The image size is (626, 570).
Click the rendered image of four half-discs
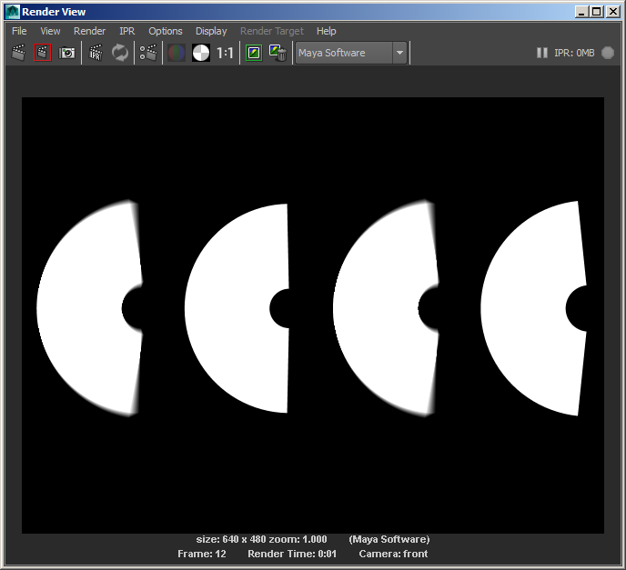point(313,315)
